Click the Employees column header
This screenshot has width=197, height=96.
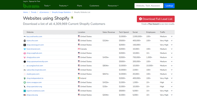tap(151, 32)
